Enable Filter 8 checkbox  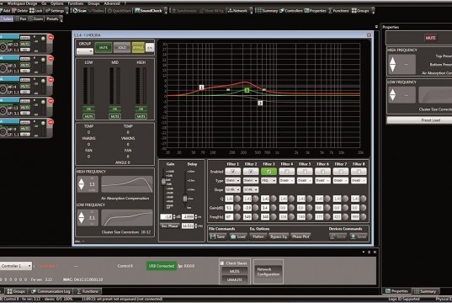click(359, 172)
